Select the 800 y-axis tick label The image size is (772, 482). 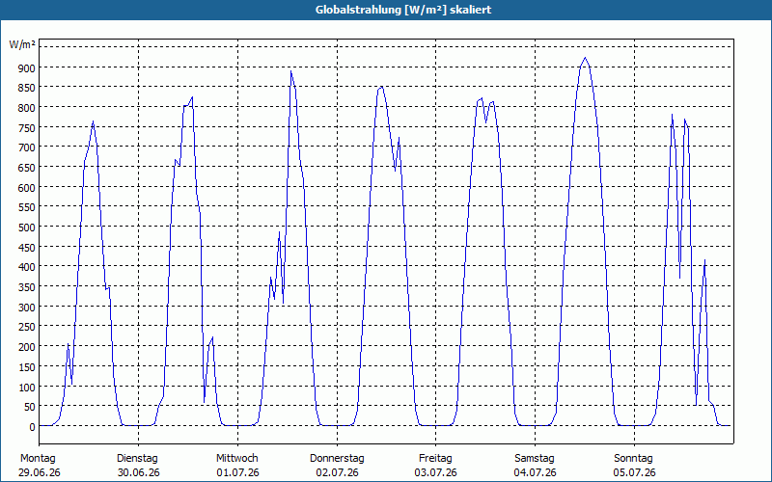point(27,108)
